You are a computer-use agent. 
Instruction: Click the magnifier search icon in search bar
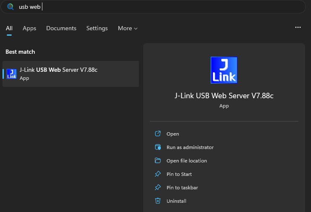coord(10,7)
